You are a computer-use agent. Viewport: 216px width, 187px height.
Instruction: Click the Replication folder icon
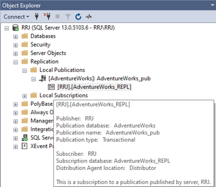[x=25, y=61]
